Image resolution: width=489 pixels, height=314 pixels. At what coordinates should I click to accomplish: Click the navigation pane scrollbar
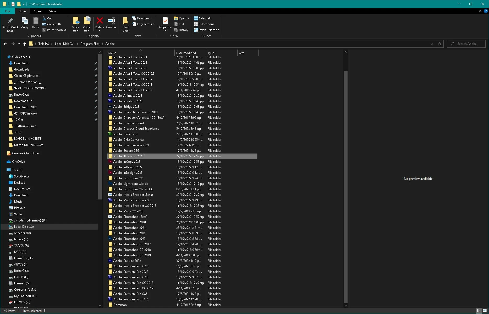100,127
